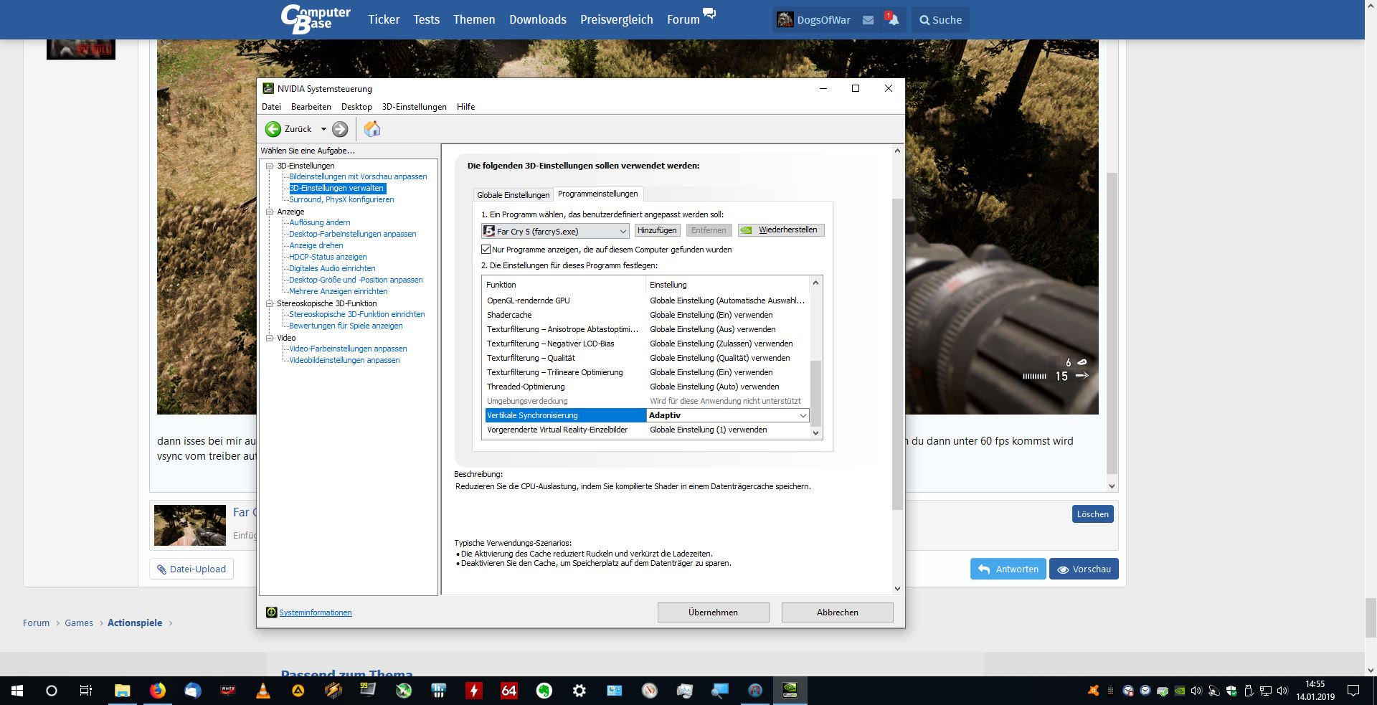
Task: Click the Vorschau button on the forum
Action: click(x=1084, y=569)
